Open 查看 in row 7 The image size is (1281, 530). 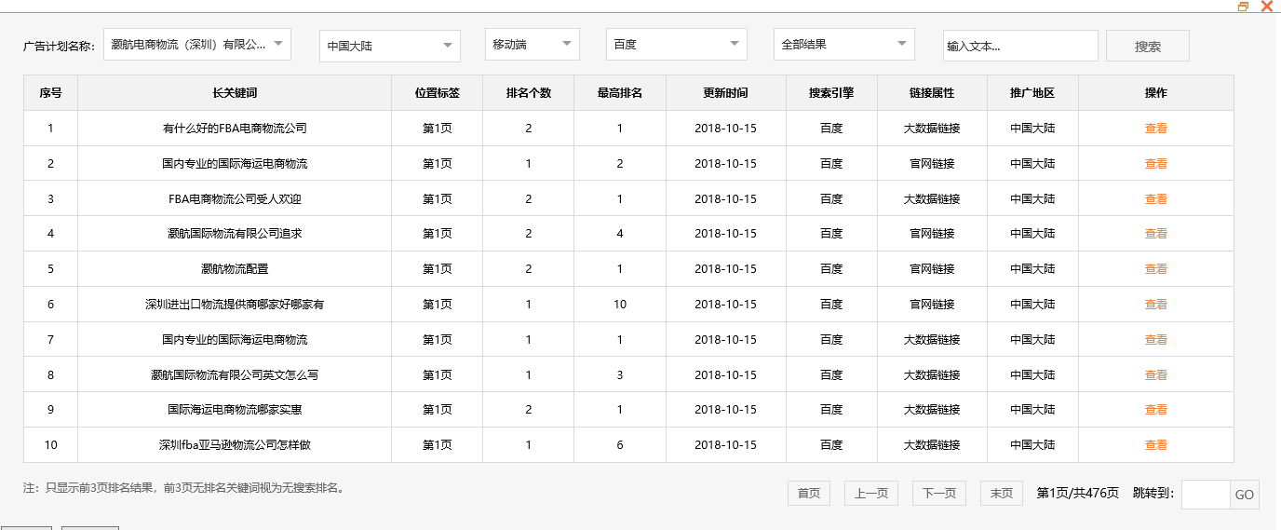pos(1155,340)
